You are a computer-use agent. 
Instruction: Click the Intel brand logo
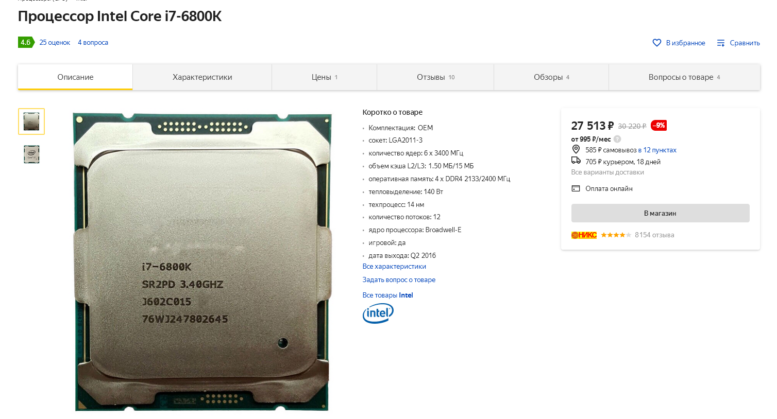pos(378,313)
